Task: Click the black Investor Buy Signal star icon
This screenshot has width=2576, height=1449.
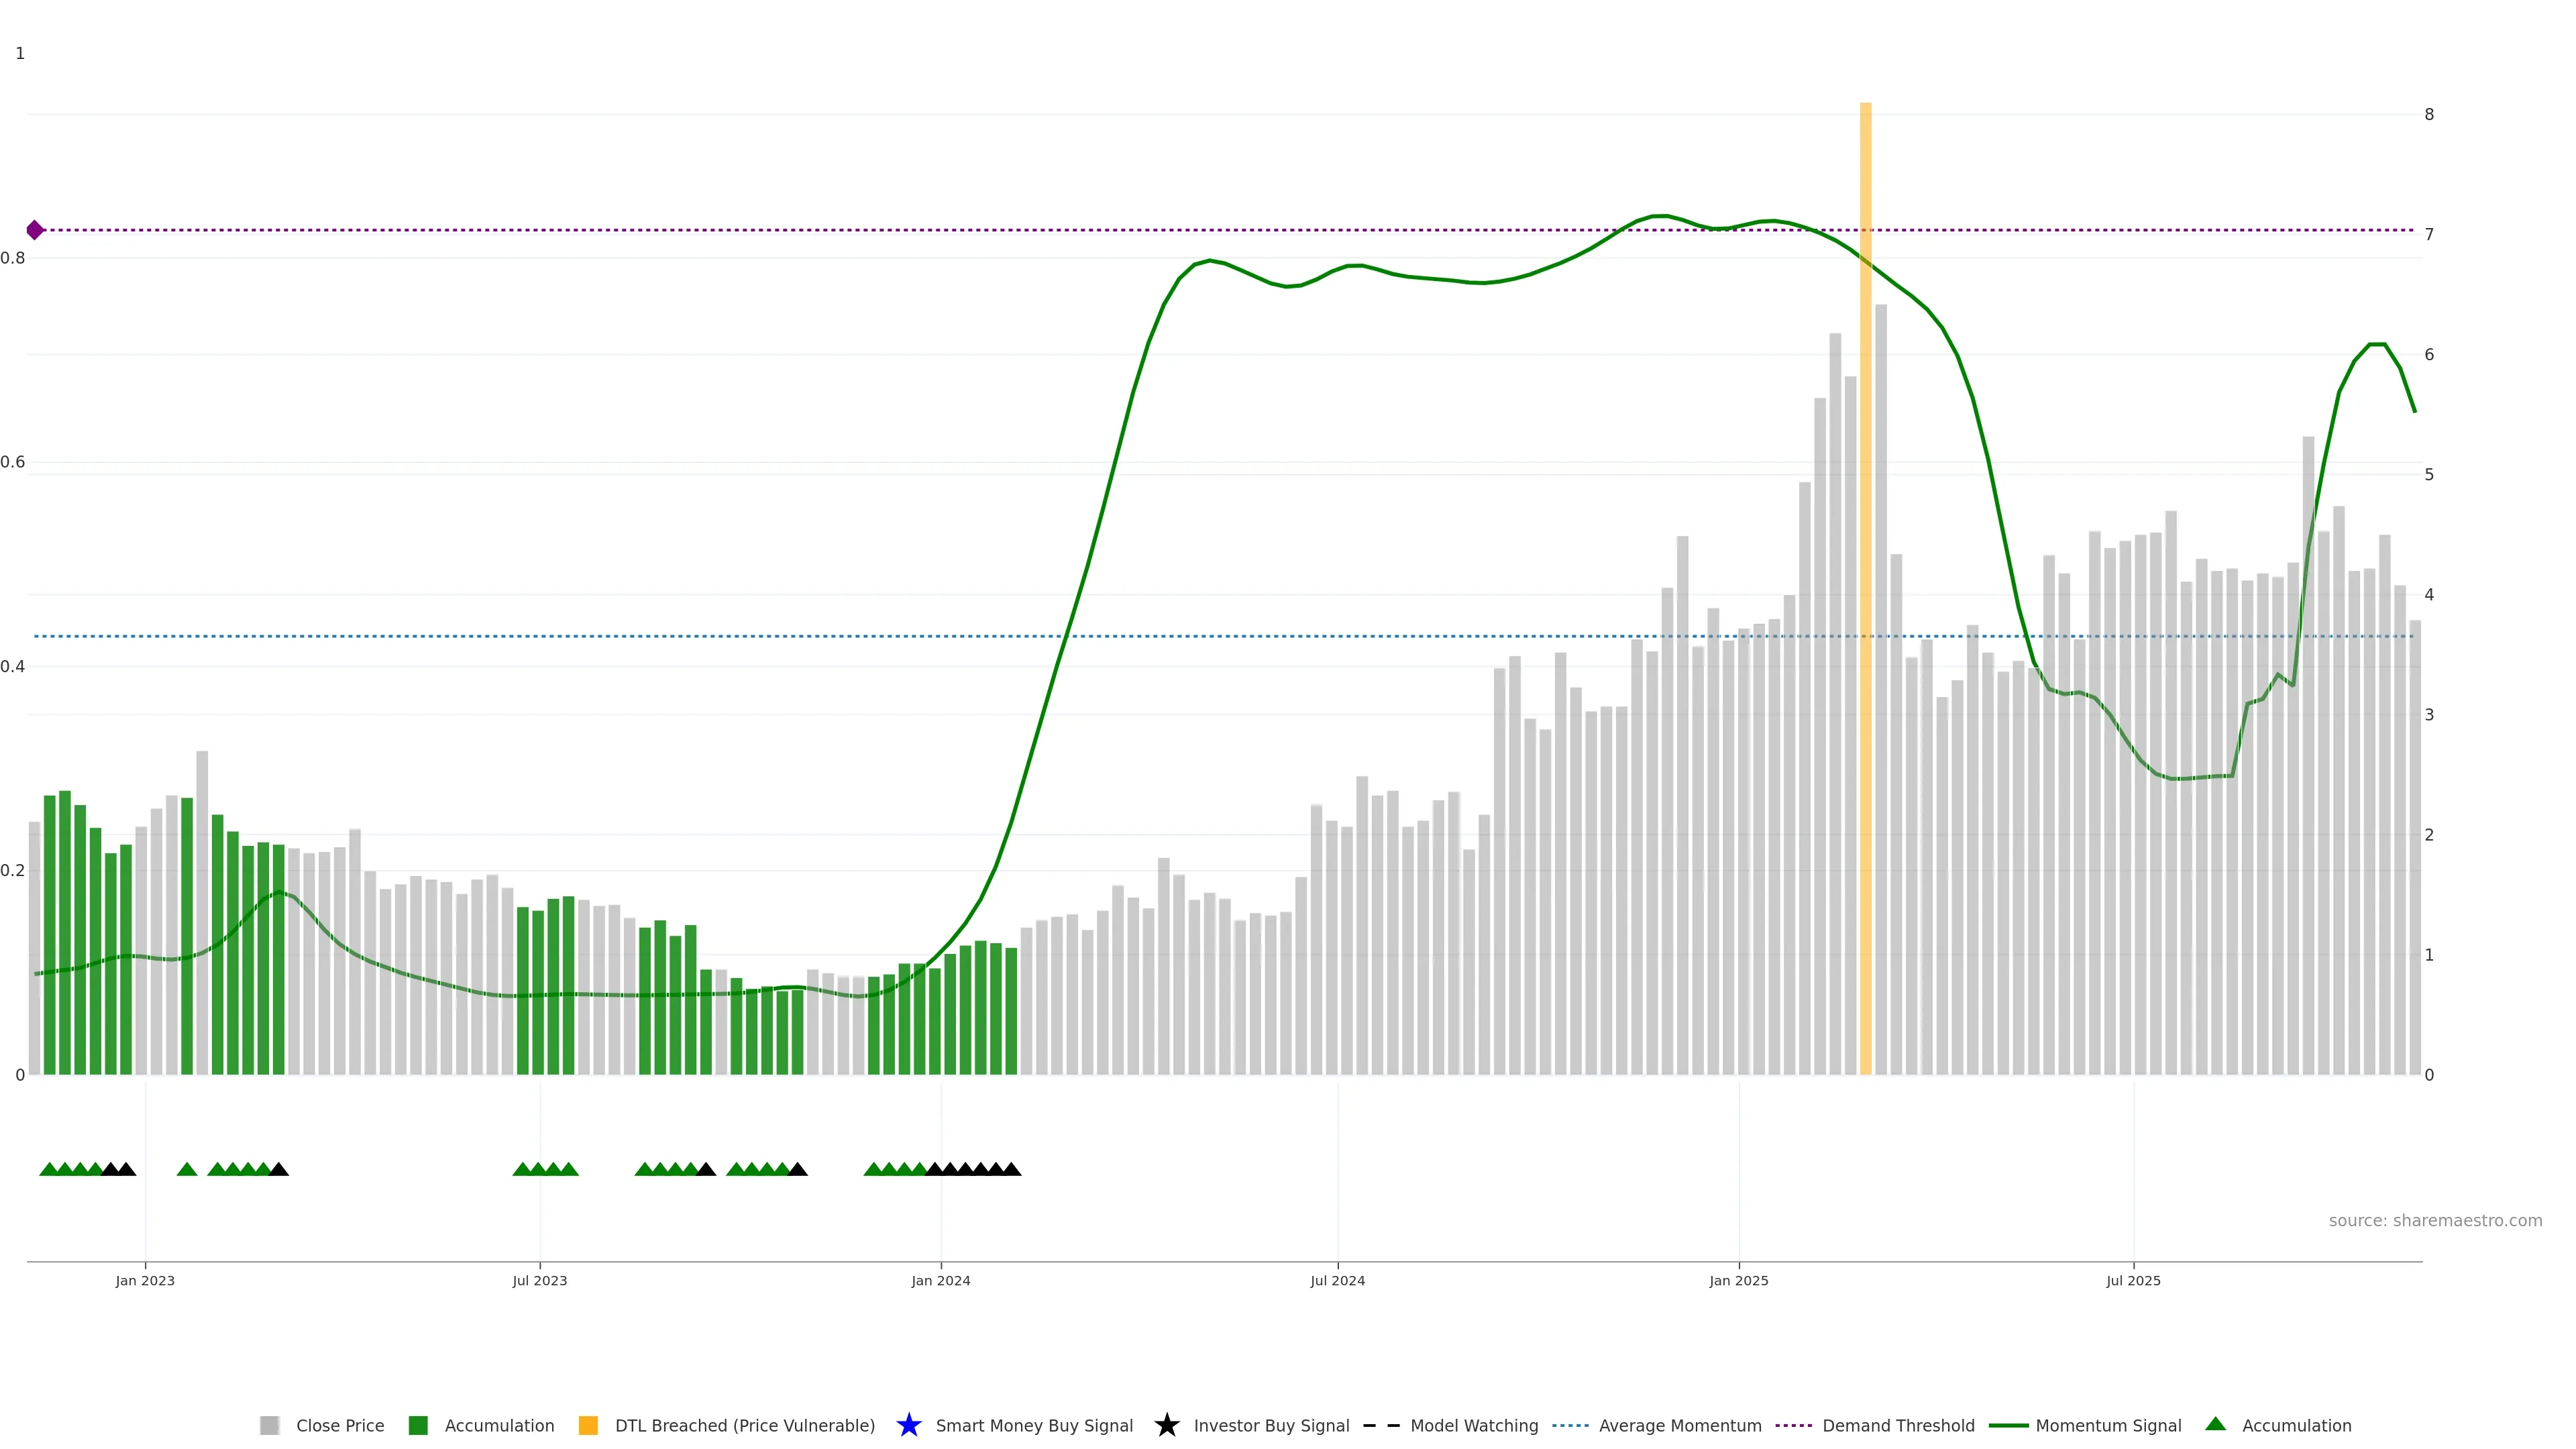Action: (x=1166, y=1425)
